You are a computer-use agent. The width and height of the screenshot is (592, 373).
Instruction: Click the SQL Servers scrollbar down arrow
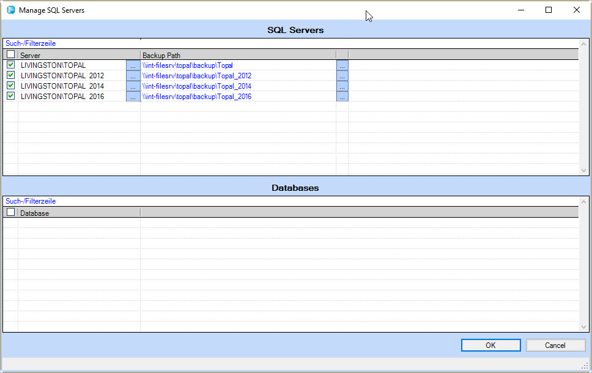click(584, 171)
